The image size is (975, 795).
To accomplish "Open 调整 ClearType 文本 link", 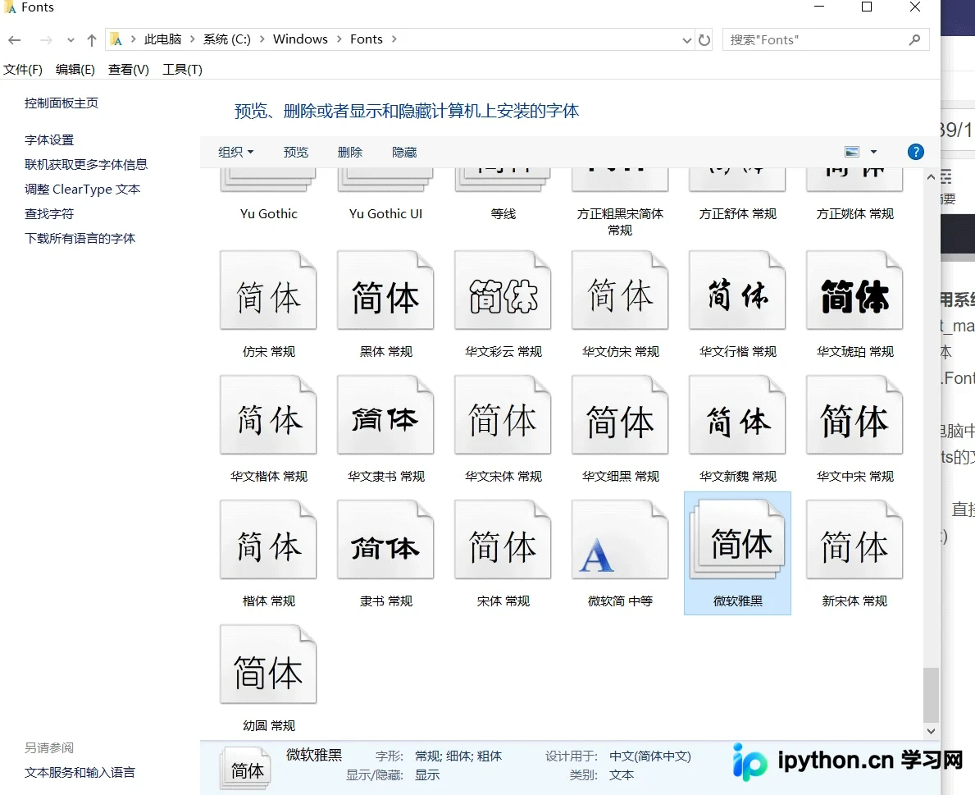I will coord(82,189).
